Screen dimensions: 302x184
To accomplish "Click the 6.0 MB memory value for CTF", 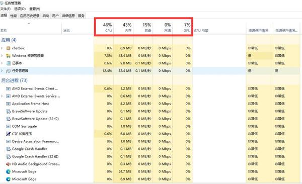I will click(126, 134).
